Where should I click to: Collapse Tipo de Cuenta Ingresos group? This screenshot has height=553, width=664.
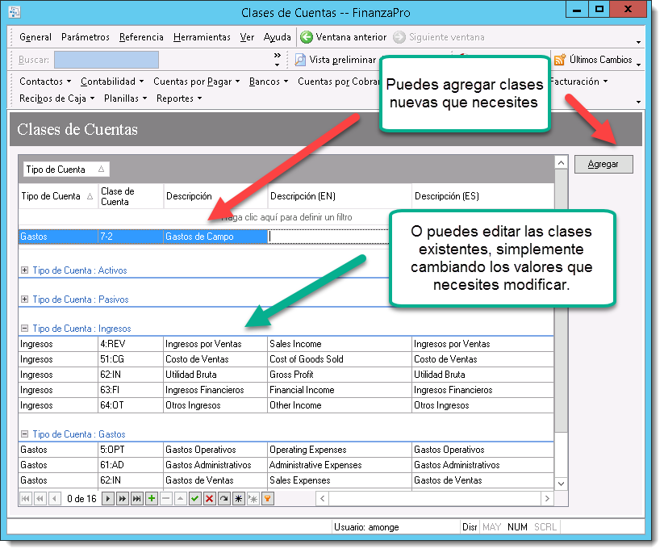tap(24, 328)
